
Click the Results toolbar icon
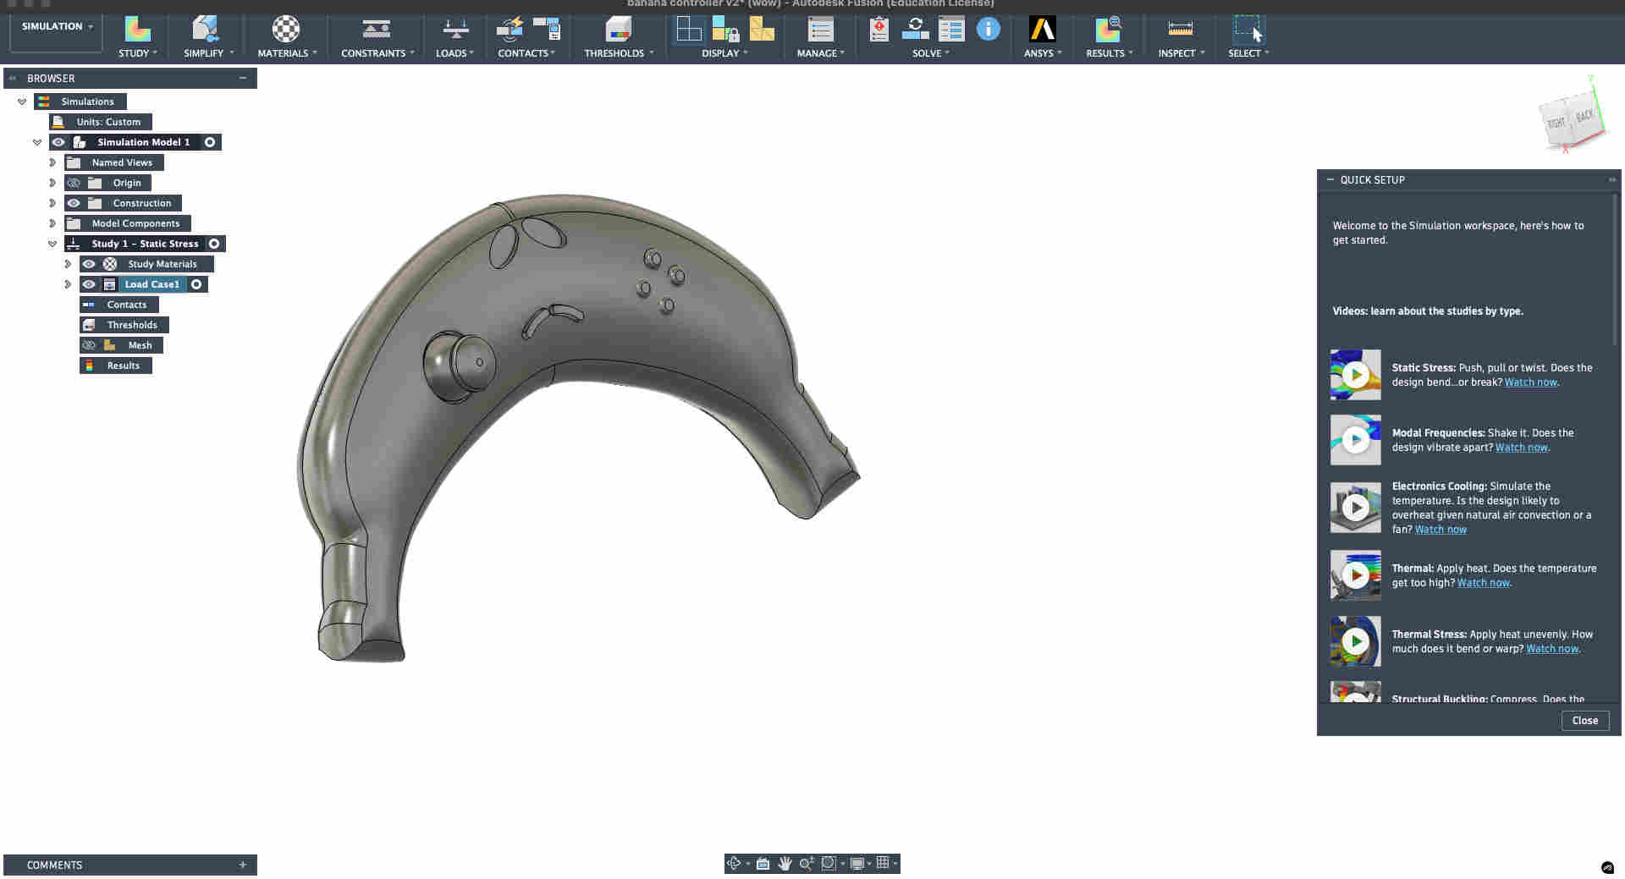(x=1108, y=30)
